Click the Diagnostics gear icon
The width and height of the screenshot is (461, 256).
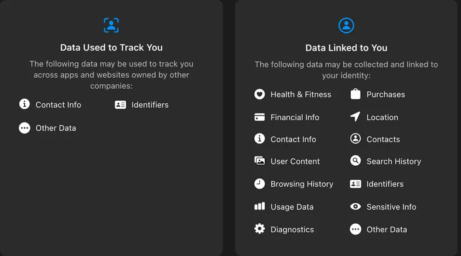(260, 229)
